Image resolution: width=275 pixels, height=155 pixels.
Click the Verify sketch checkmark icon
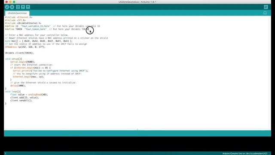tap(7, 7)
